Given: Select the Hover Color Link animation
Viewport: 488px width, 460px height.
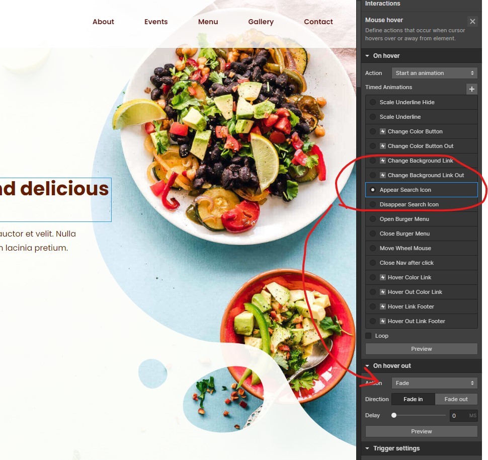Looking at the screenshot, I should point(422,277).
